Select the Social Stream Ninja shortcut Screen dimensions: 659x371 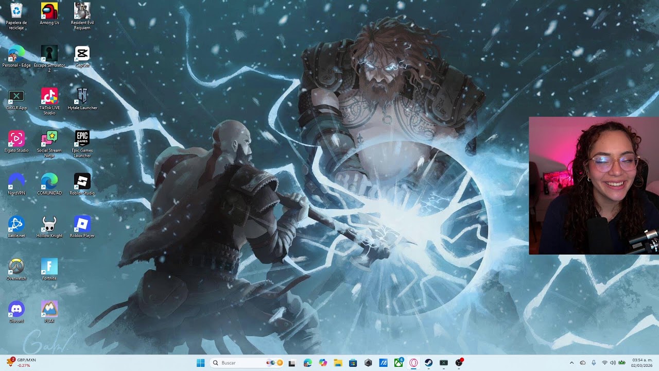pyautogui.click(x=49, y=144)
